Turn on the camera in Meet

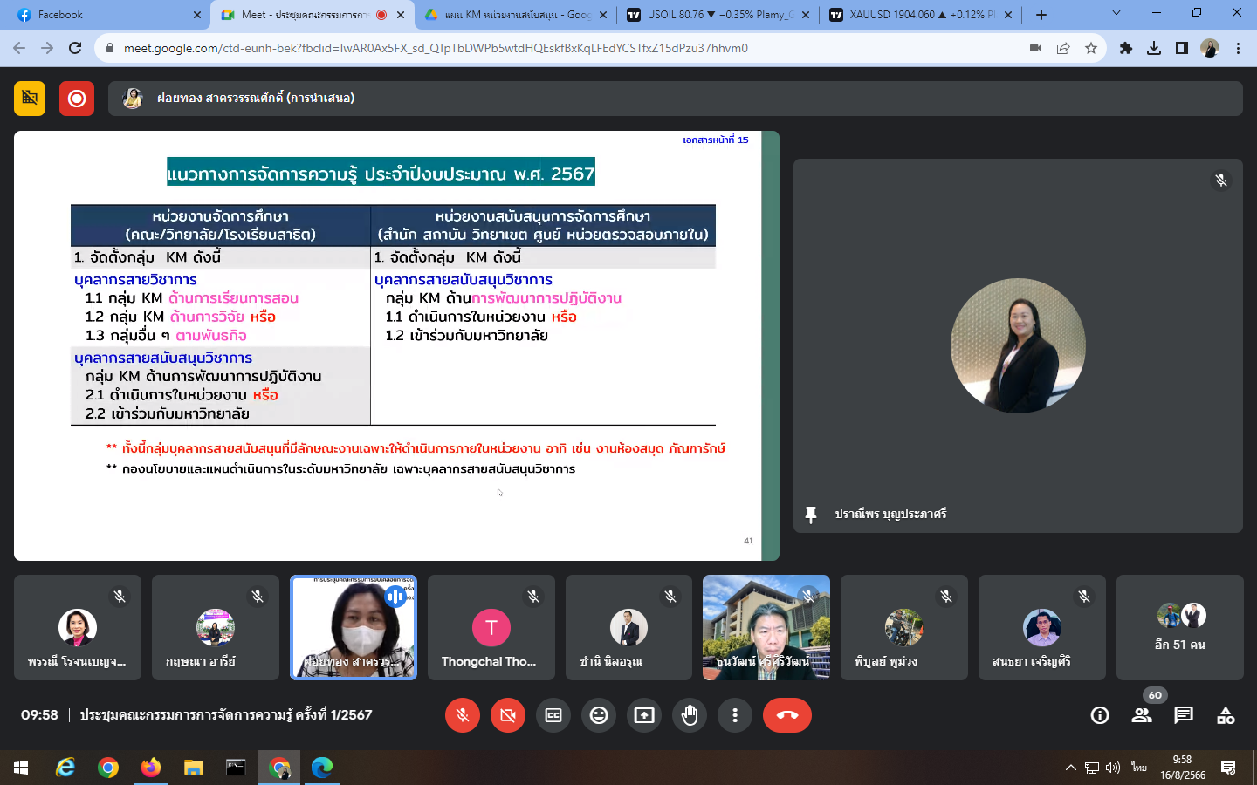(x=508, y=715)
